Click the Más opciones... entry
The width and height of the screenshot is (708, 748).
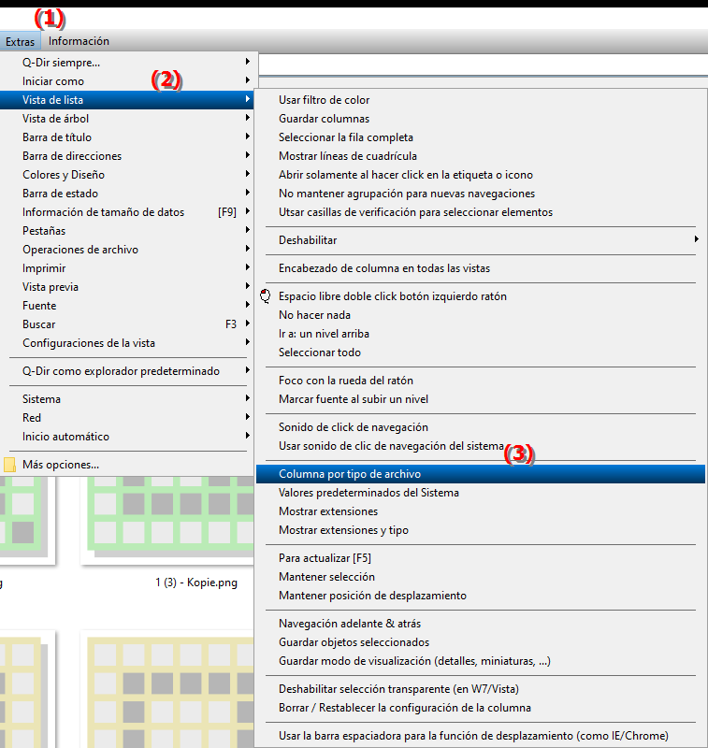coord(127,465)
